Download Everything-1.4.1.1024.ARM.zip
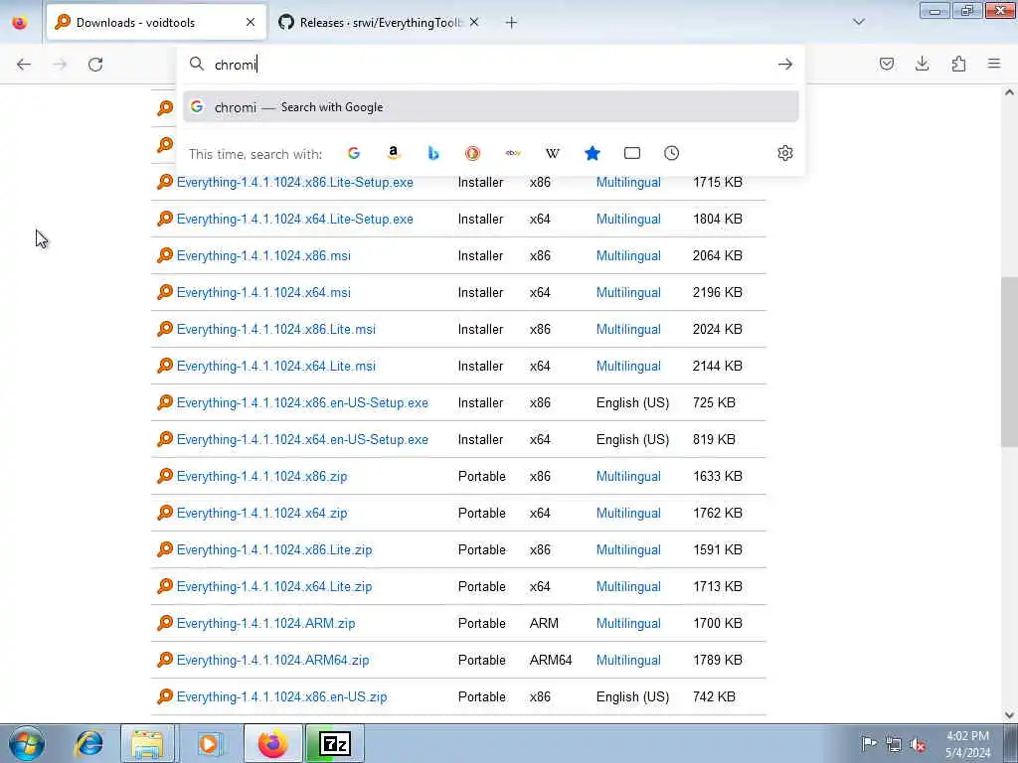 click(x=265, y=624)
